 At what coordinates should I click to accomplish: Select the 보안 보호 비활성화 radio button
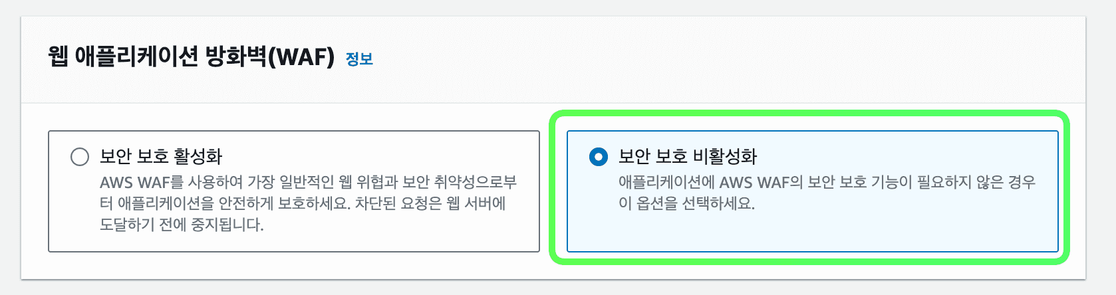click(599, 157)
